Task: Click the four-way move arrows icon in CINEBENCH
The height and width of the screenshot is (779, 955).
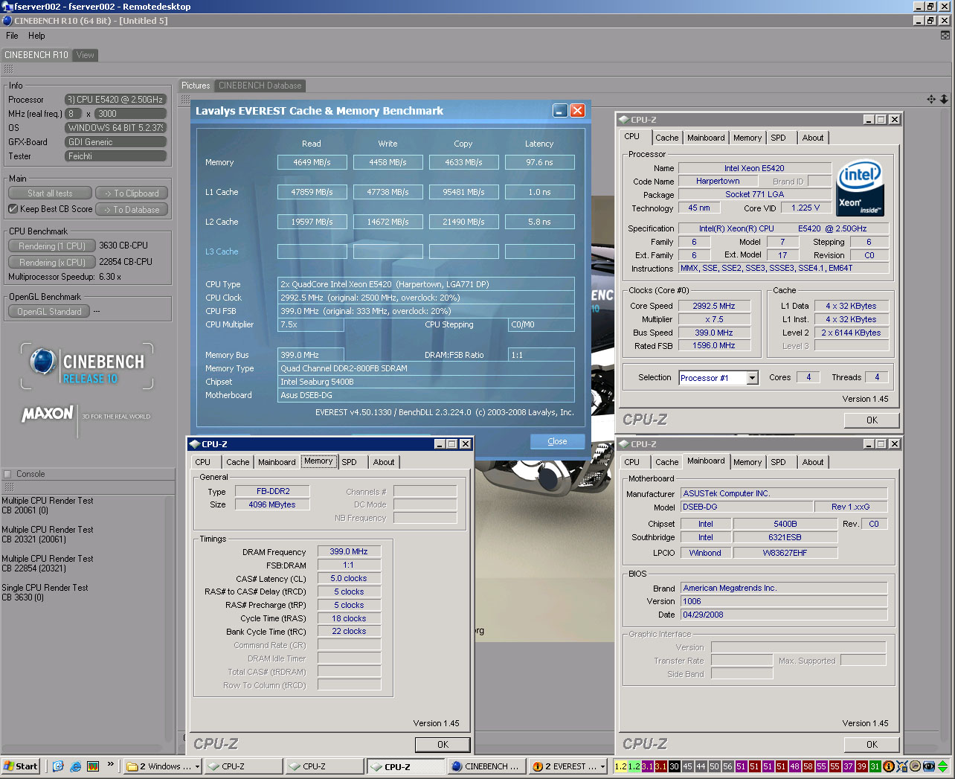Action: [x=931, y=99]
